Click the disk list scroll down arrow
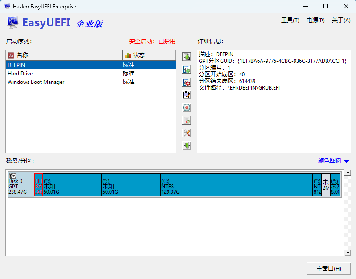This screenshot has width=356, height=279. 348,253
